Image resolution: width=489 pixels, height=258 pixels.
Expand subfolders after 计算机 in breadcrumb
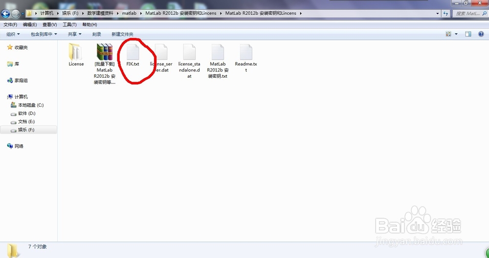[58, 13]
